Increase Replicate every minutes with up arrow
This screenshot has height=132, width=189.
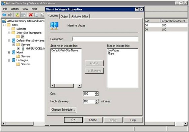coord(97,100)
